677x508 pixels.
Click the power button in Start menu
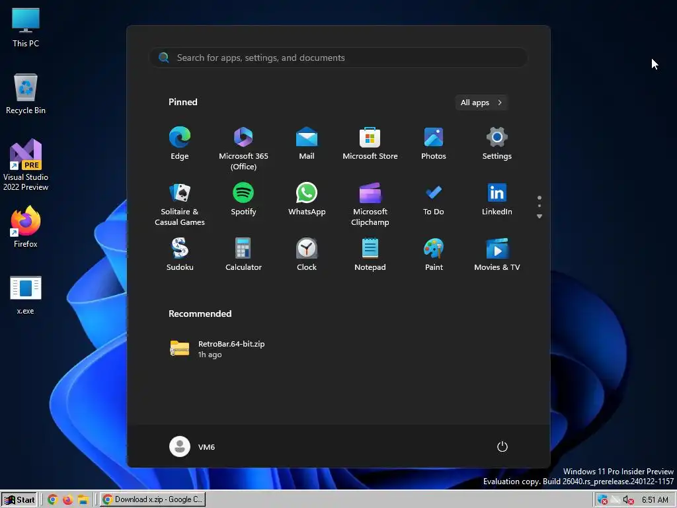(x=502, y=446)
